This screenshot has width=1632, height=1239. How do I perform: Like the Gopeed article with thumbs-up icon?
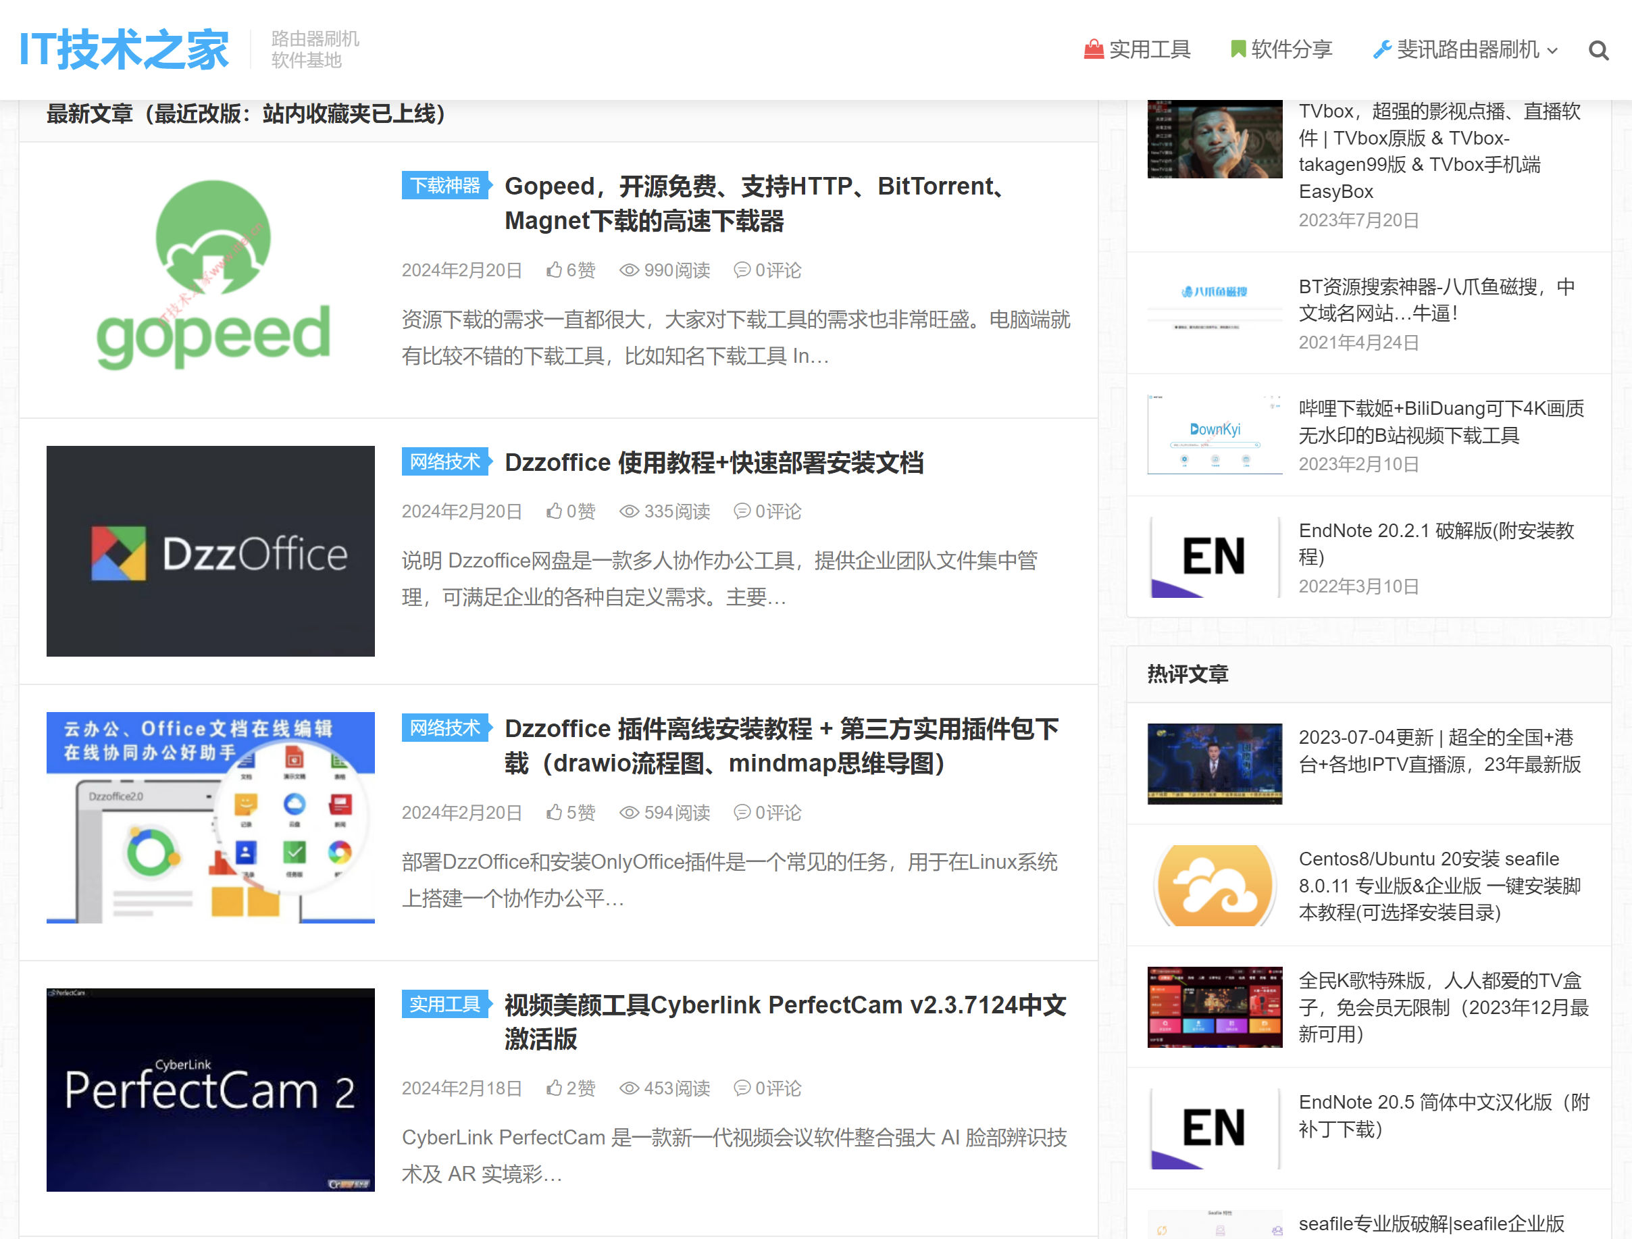coord(554,270)
